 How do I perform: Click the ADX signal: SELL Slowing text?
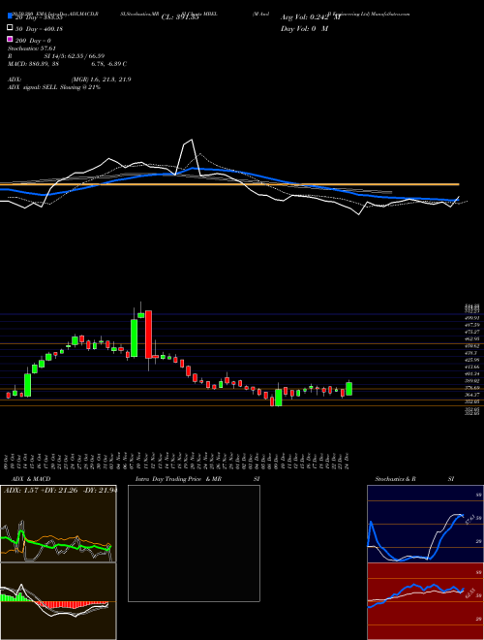(x=54, y=87)
